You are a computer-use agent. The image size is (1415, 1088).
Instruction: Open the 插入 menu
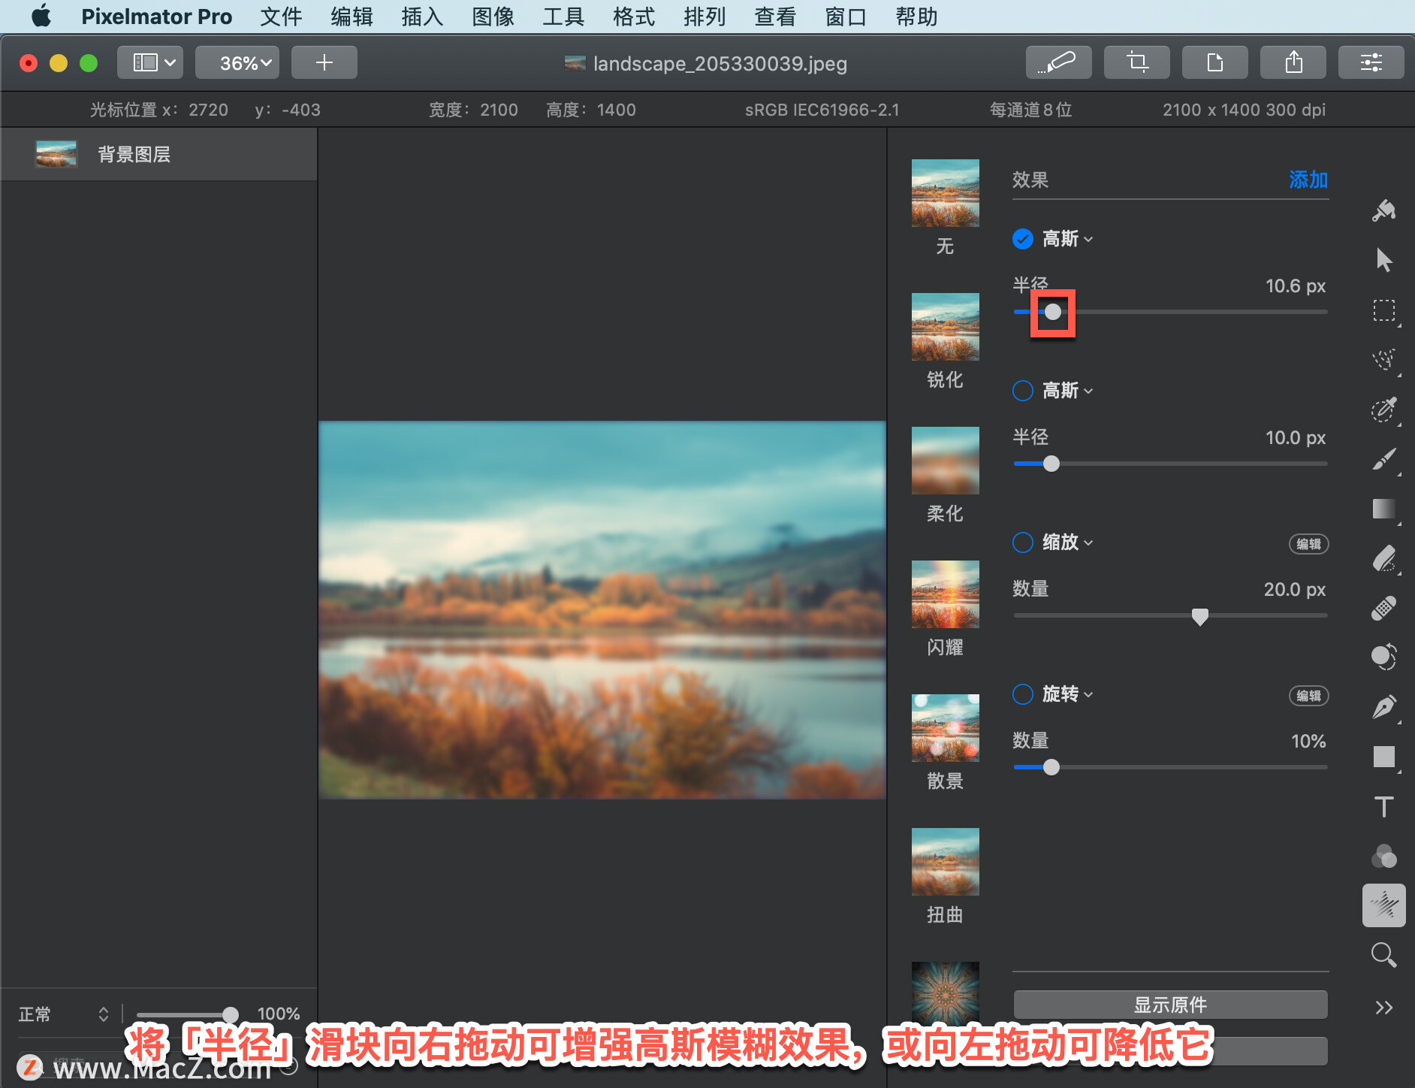tap(422, 17)
